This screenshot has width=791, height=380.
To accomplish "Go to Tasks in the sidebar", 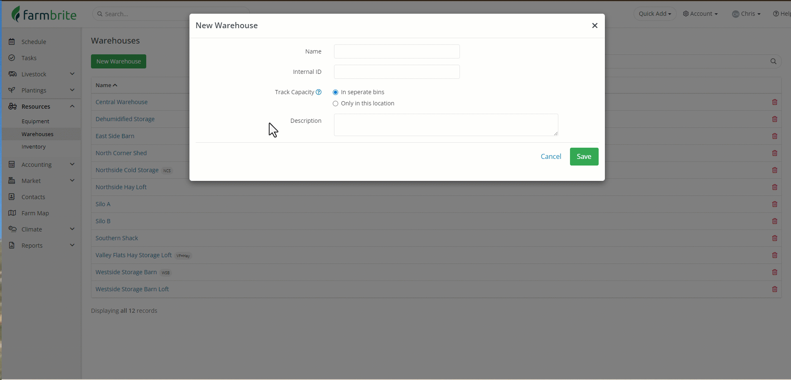I will [29, 58].
